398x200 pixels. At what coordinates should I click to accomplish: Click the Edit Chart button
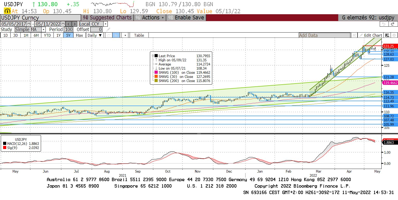tap(370, 35)
